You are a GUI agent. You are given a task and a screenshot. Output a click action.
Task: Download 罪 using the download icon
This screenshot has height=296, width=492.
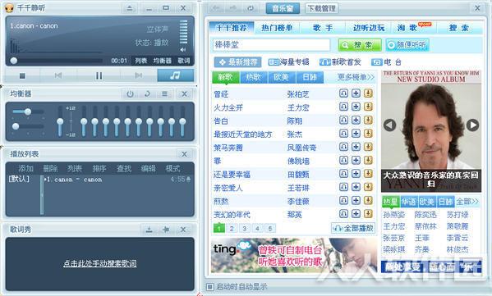coord(368,161)
